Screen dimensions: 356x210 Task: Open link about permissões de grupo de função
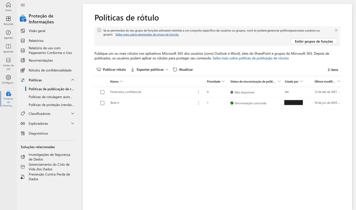click(x=147, y=34)
